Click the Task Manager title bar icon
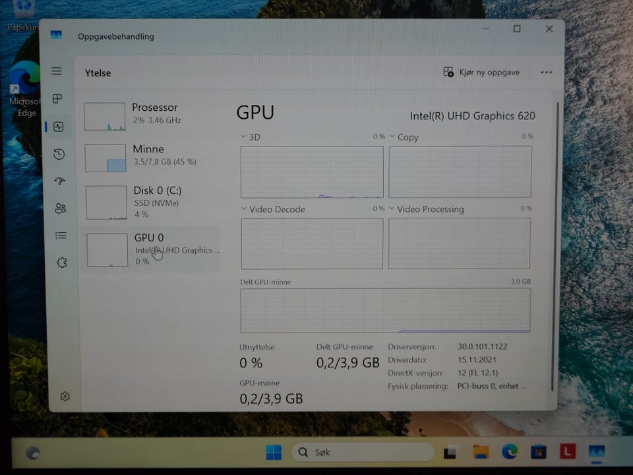 coord(56,35)
